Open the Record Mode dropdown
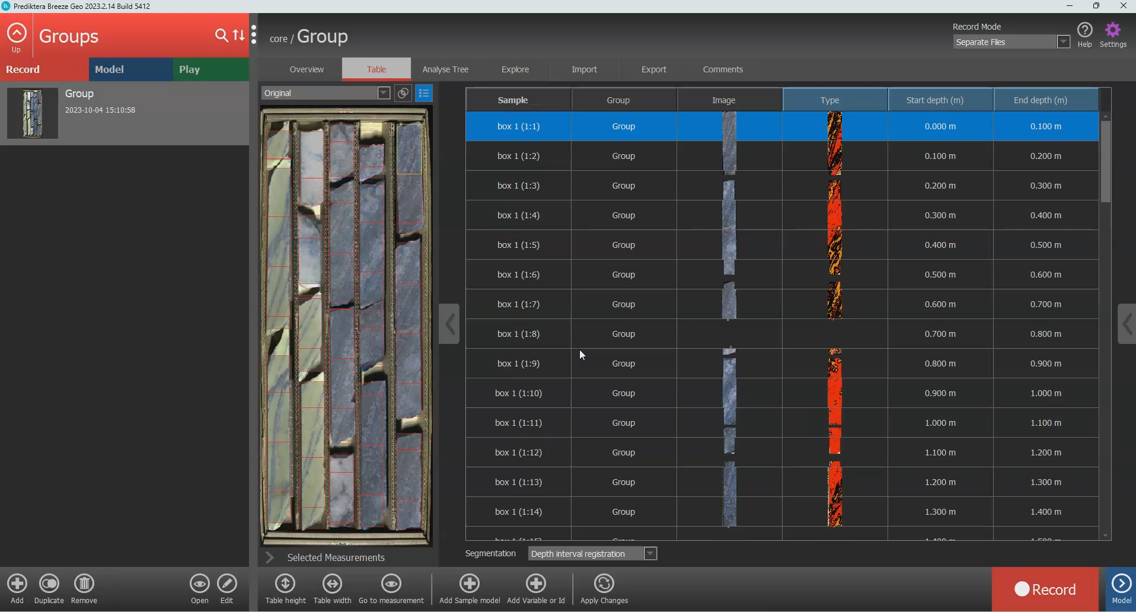This screenshot has height=612, width=1136. pos(1063,42)
